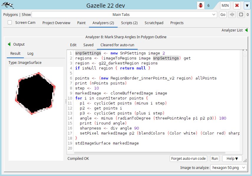The height and width of the screenshot is (176, 252).
Task: Click the grayed up arrow icon beside Go
Action: pyautogui.click(x=241, y=15)
